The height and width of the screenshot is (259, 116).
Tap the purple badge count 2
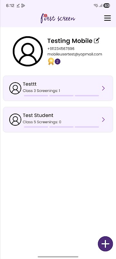tap(57, 62)
